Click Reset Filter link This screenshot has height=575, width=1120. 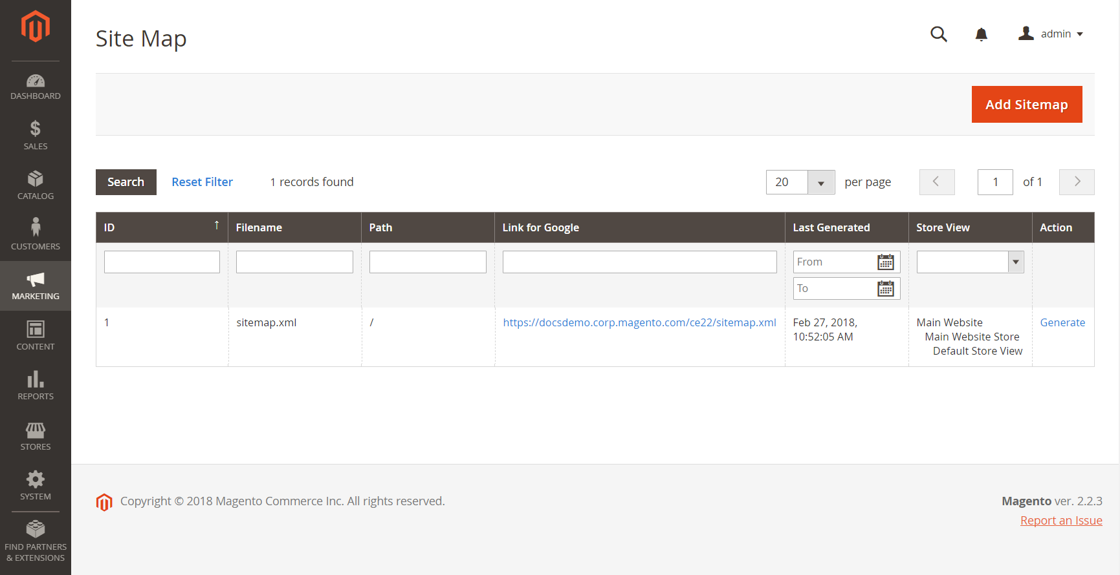point(203,182)
